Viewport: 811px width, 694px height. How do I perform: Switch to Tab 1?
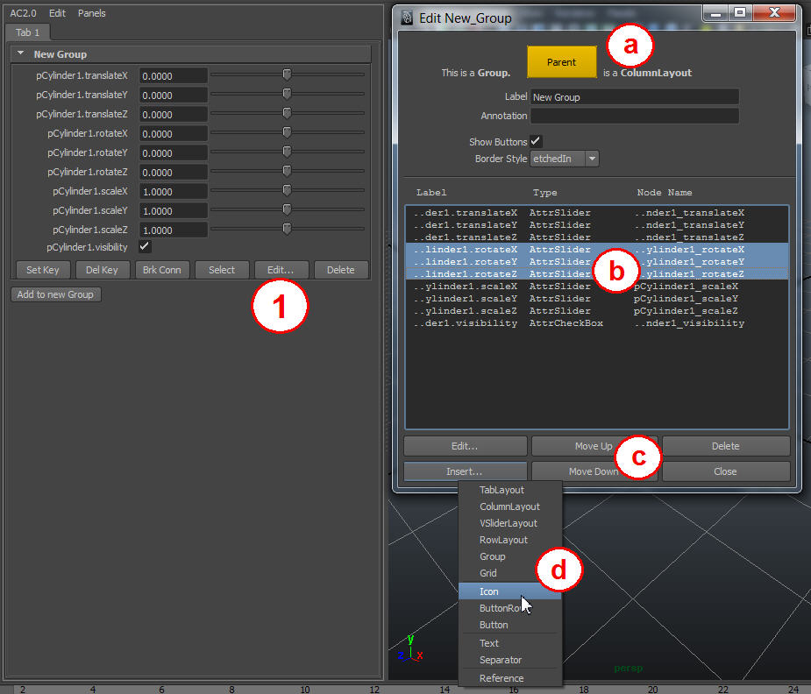click(28, 32)
